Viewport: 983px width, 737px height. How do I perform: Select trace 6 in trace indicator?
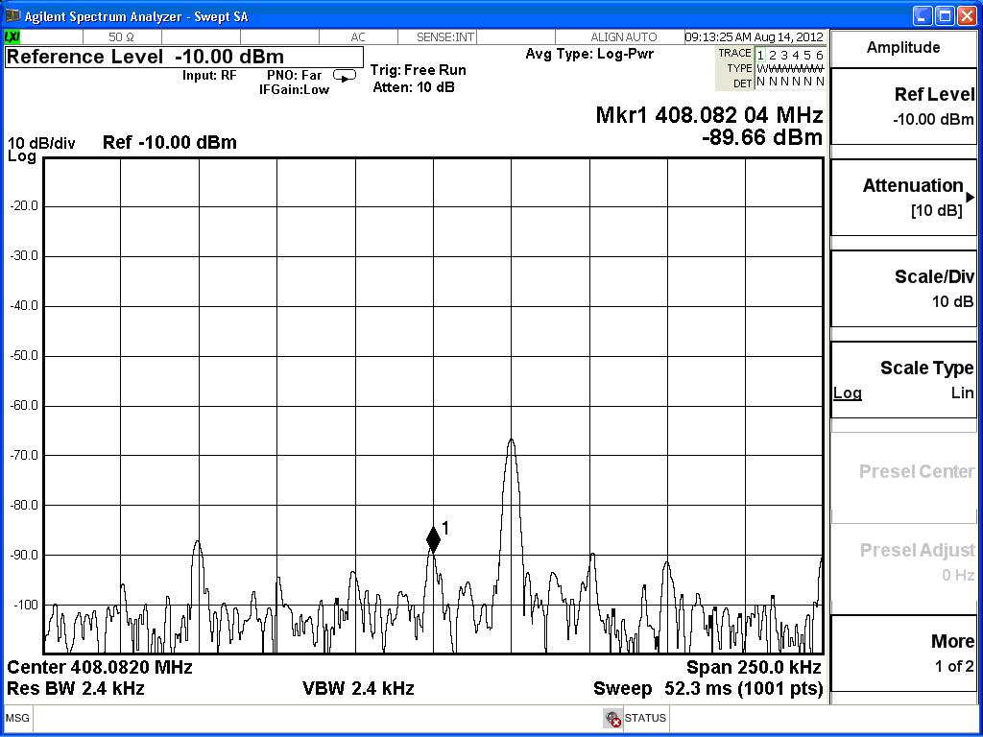pos(820,55)
